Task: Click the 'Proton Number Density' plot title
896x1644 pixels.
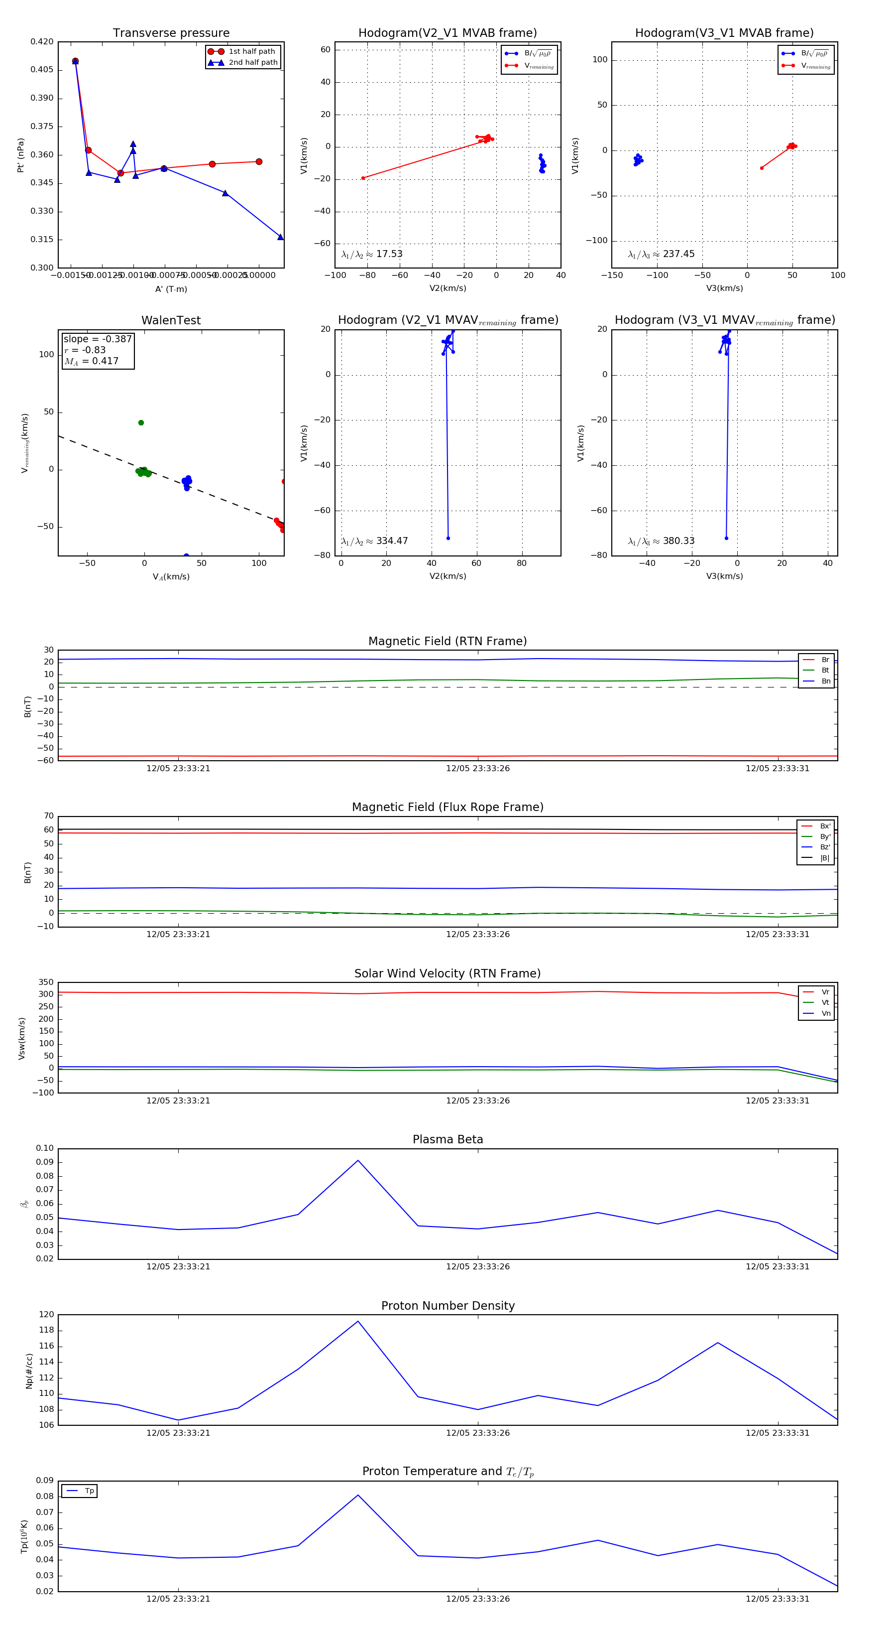Action: (448, 1306)
